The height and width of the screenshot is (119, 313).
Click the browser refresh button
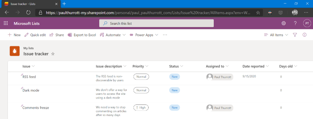pyautogui.click(x=28, y=13)
